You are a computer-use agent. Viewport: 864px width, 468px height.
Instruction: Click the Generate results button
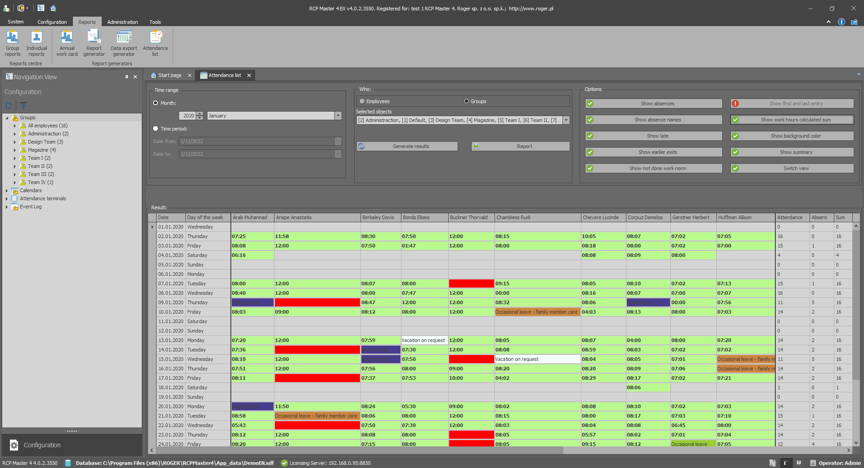pyautogui.click(x=407, y=146)
